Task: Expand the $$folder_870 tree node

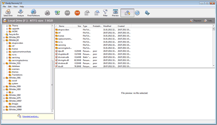Action: [x=4, y=37]
